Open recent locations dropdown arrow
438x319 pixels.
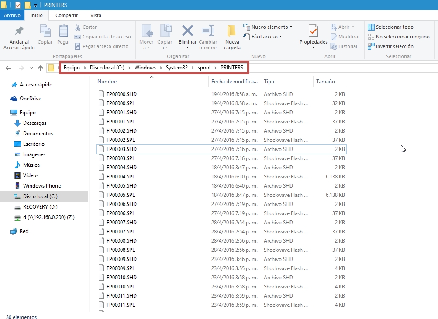click(x=31, y=68)
